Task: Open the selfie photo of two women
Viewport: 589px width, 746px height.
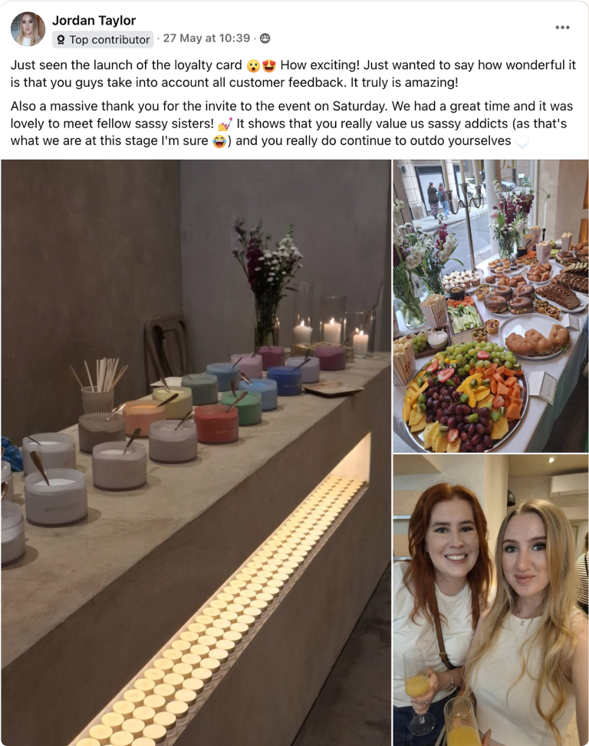Action: pos(491,600)
